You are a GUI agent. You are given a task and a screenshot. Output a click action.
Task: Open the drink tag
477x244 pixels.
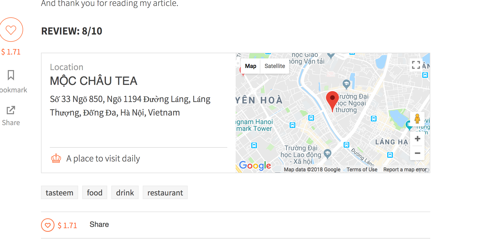point(125,193)
